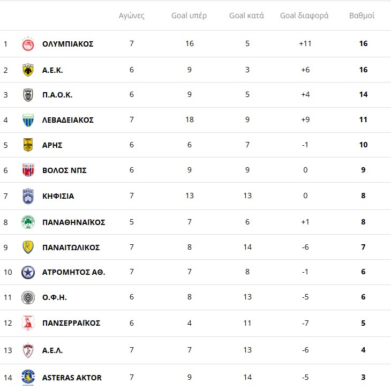This screenshot has height=390, width=391.
Task: Open the Α.Ε.Λ. team name link
Action: [52, 350]
